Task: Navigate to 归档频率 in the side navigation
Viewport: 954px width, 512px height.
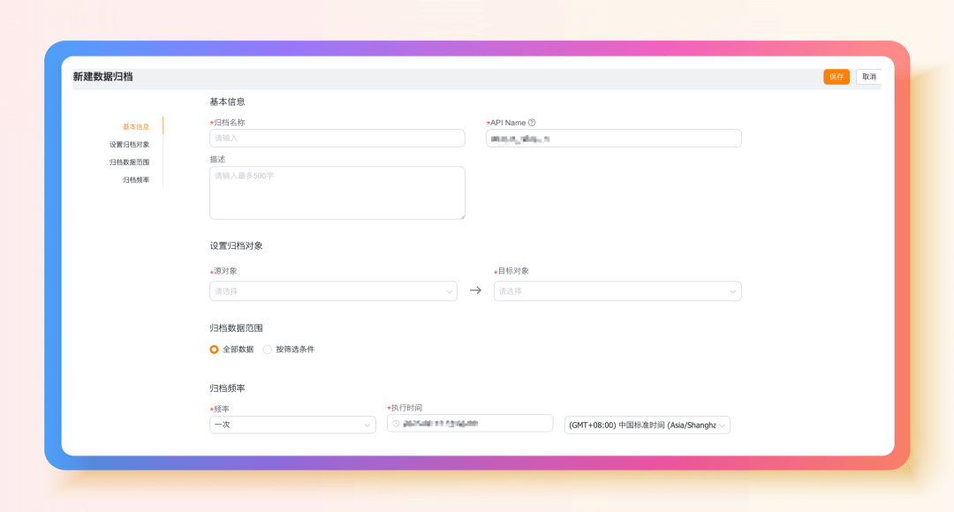Action: click(x=136, y=180)
